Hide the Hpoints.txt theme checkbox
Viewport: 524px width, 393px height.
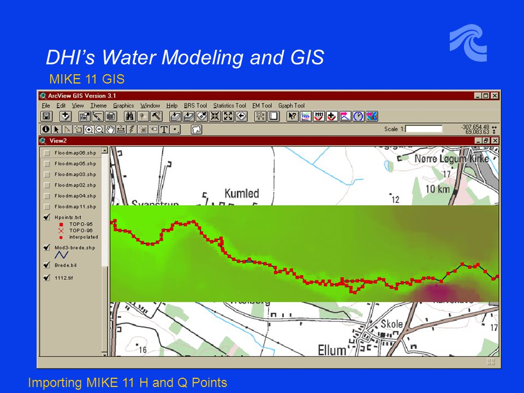[47, 217]
